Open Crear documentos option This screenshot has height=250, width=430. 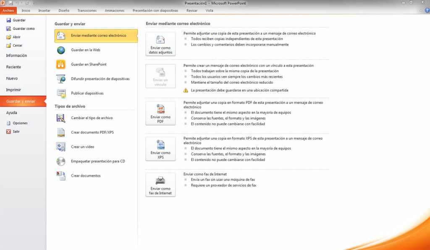coord(78,176)
